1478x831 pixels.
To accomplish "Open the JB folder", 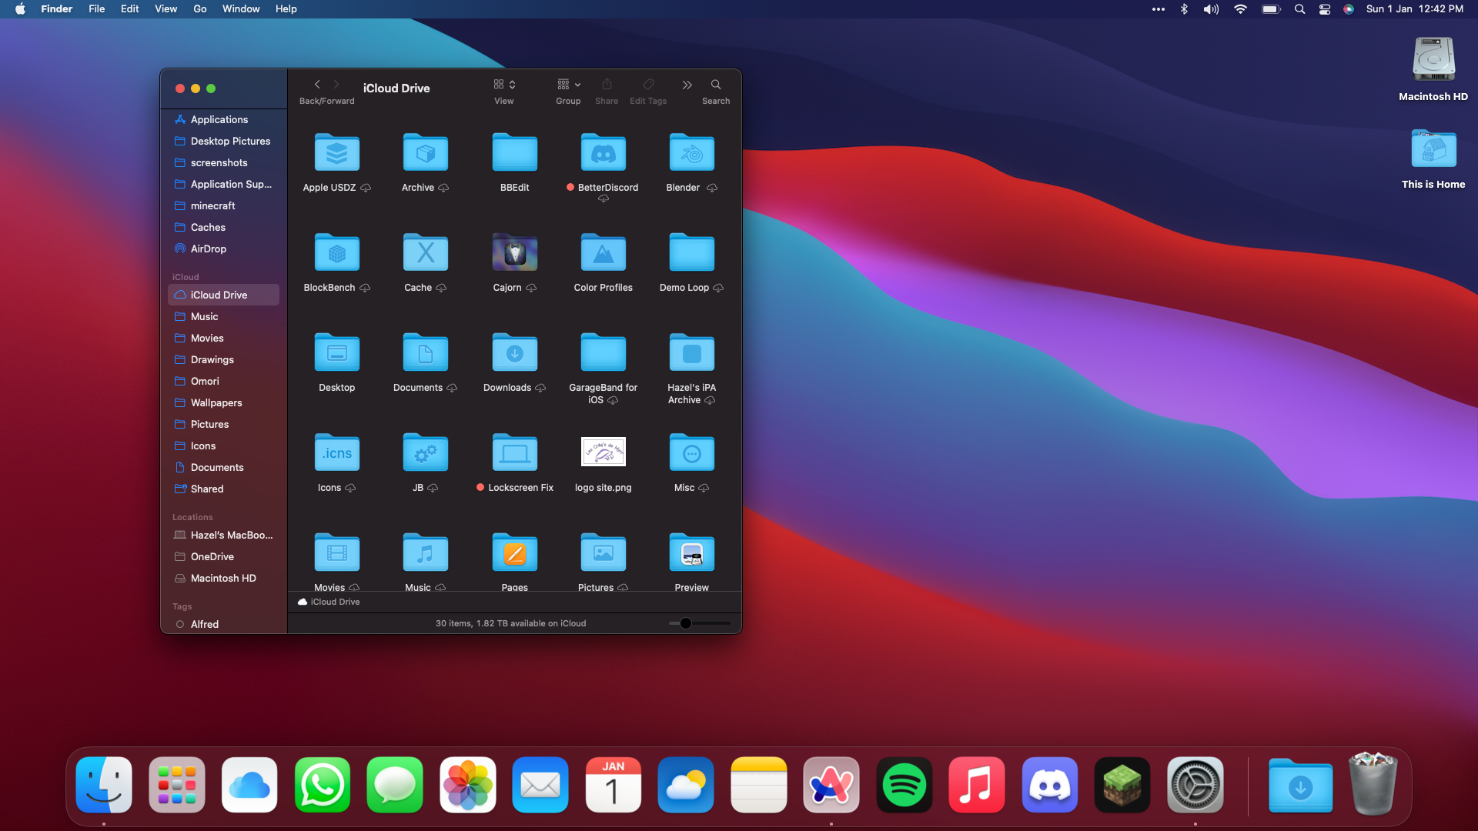I will pyautogui.click(x=425, y=452).
